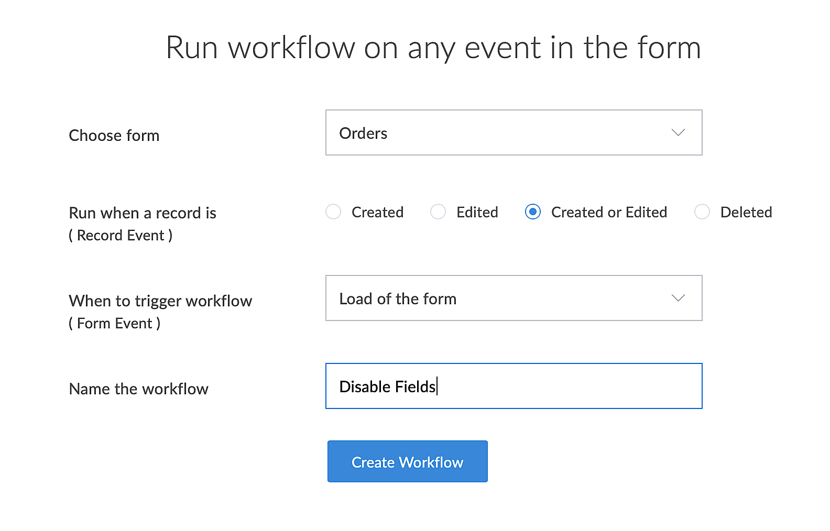830x531 pixels.
Task: Click the "( Form Event )" sublabel
Action: [115, 324]
